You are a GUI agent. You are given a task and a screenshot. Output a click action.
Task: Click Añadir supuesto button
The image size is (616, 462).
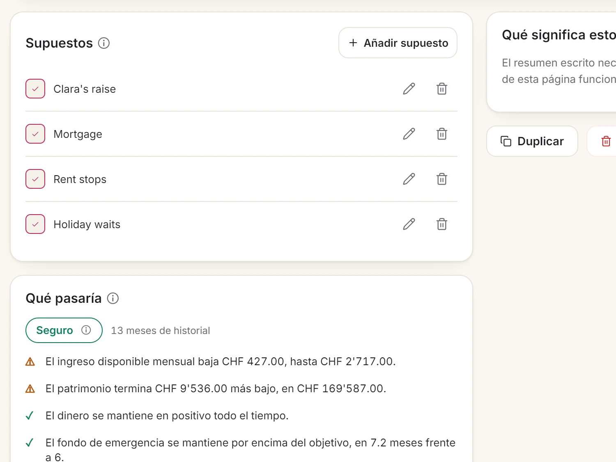(398, 43)
